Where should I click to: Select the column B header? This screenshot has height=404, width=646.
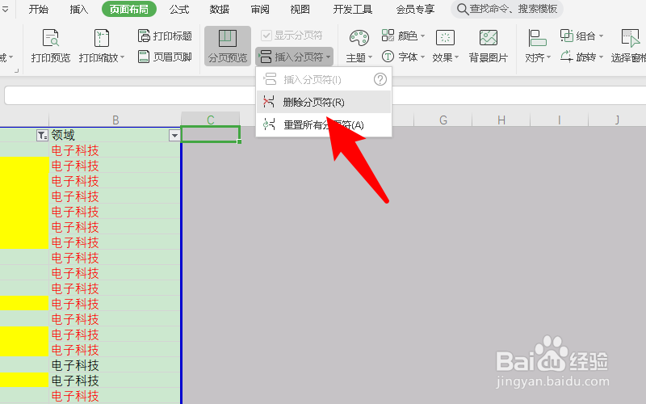[x=115, y=120]
